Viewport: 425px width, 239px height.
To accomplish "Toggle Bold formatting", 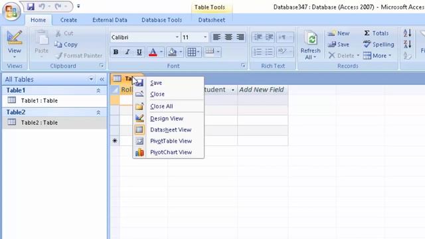I will point(116,52).
